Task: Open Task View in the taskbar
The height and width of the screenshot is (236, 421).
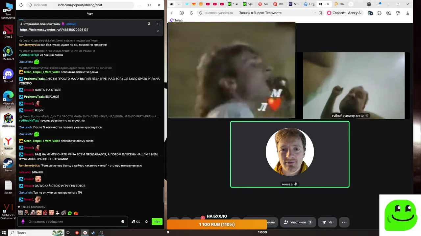Action: (x=68, y=233)
